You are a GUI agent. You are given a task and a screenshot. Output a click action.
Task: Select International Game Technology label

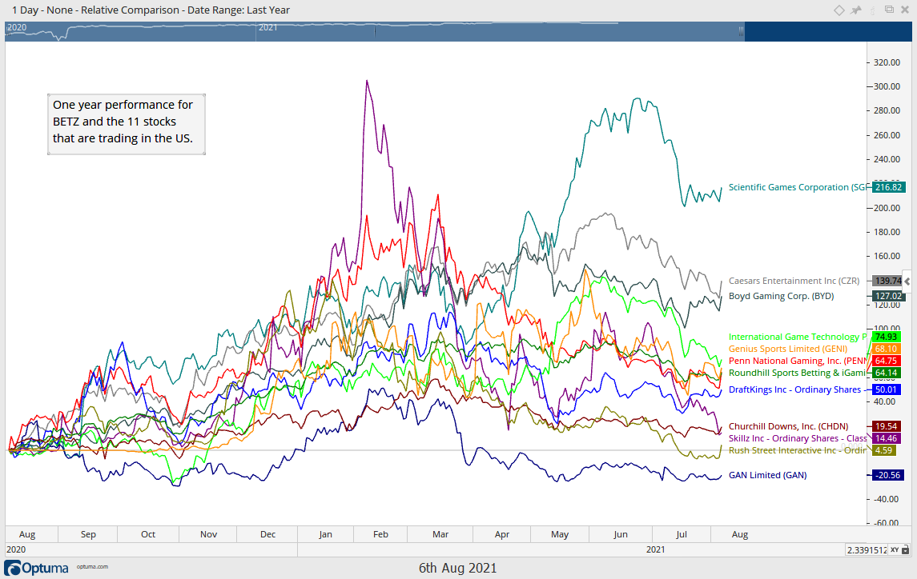798,337
